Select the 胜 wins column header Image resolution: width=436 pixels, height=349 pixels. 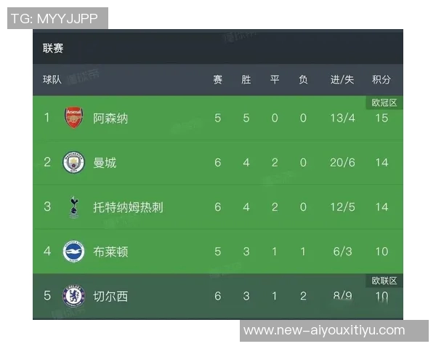246,79
